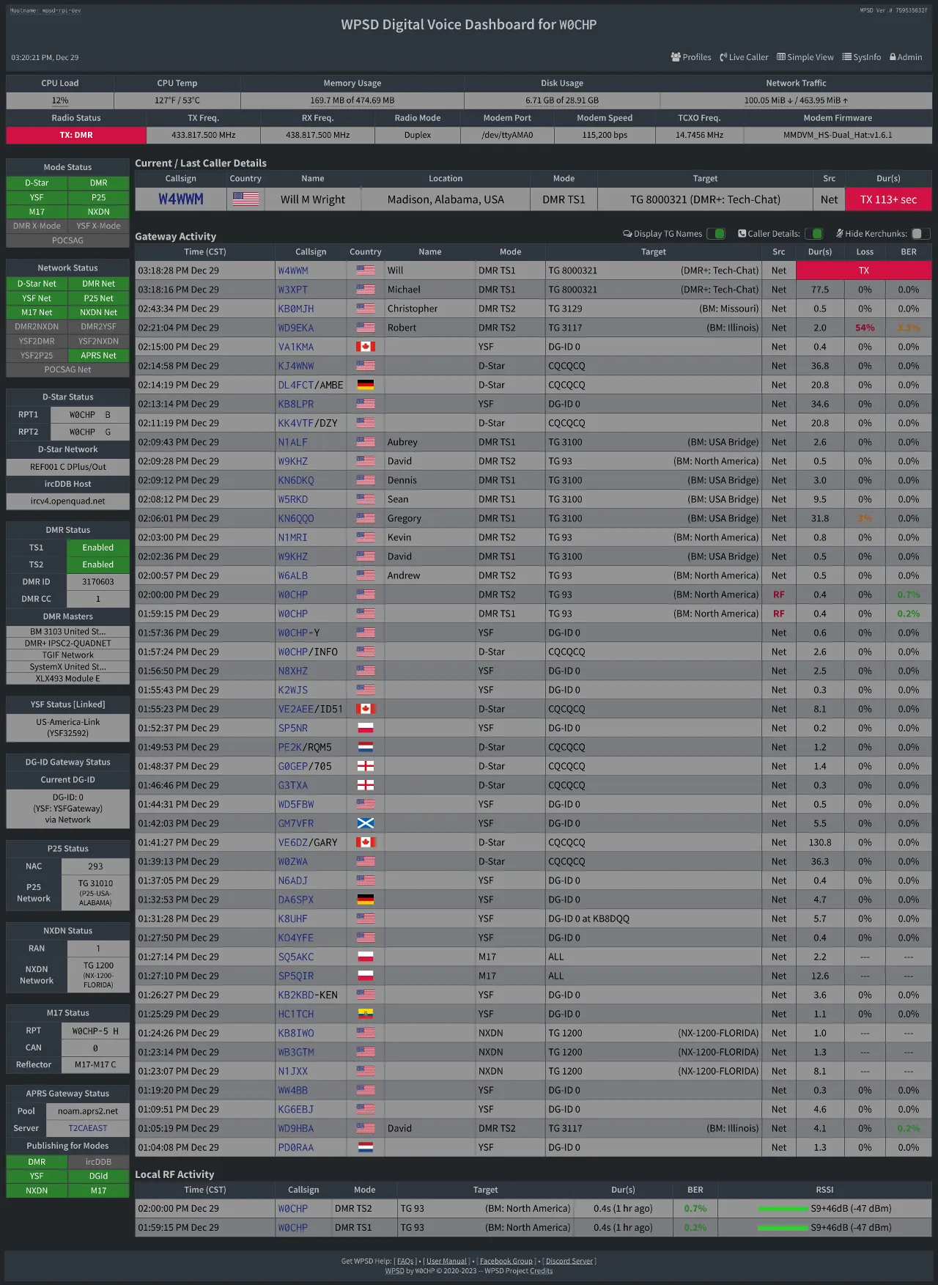Toggle the Caller Details switch
The image size is (938, 1285).
[814, 234]
